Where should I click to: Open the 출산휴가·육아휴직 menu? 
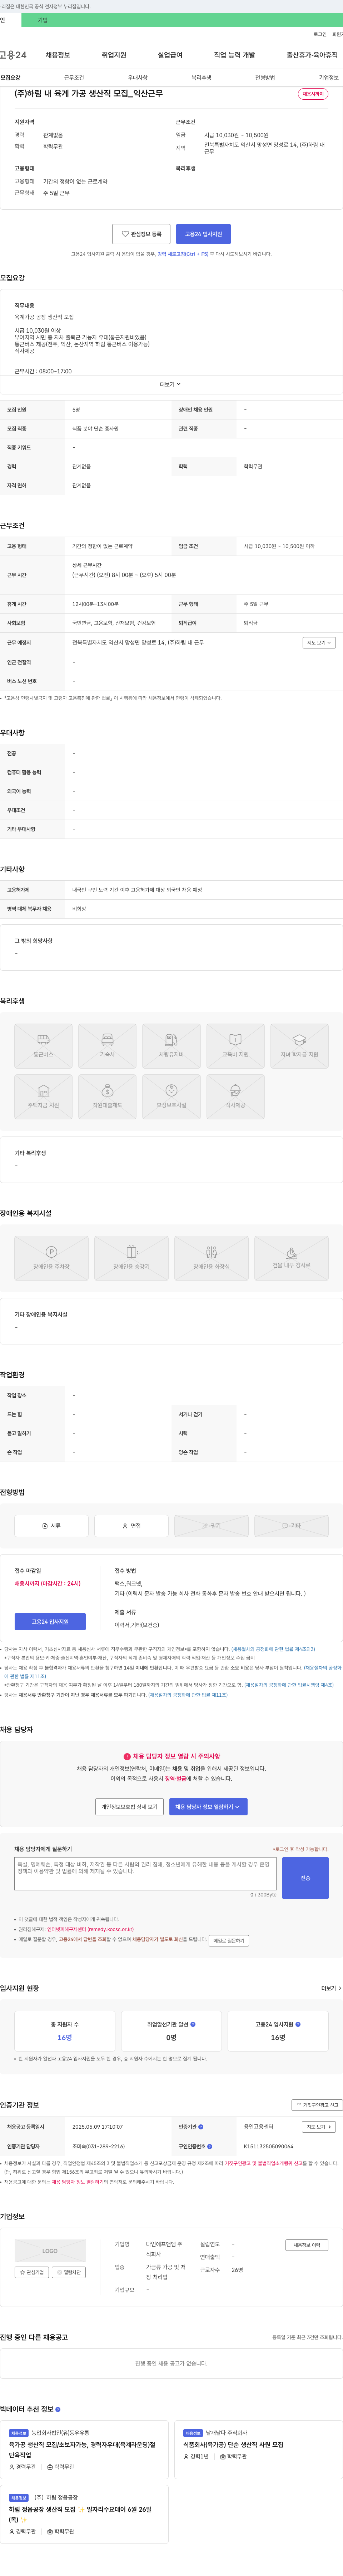tap(312, 55)
